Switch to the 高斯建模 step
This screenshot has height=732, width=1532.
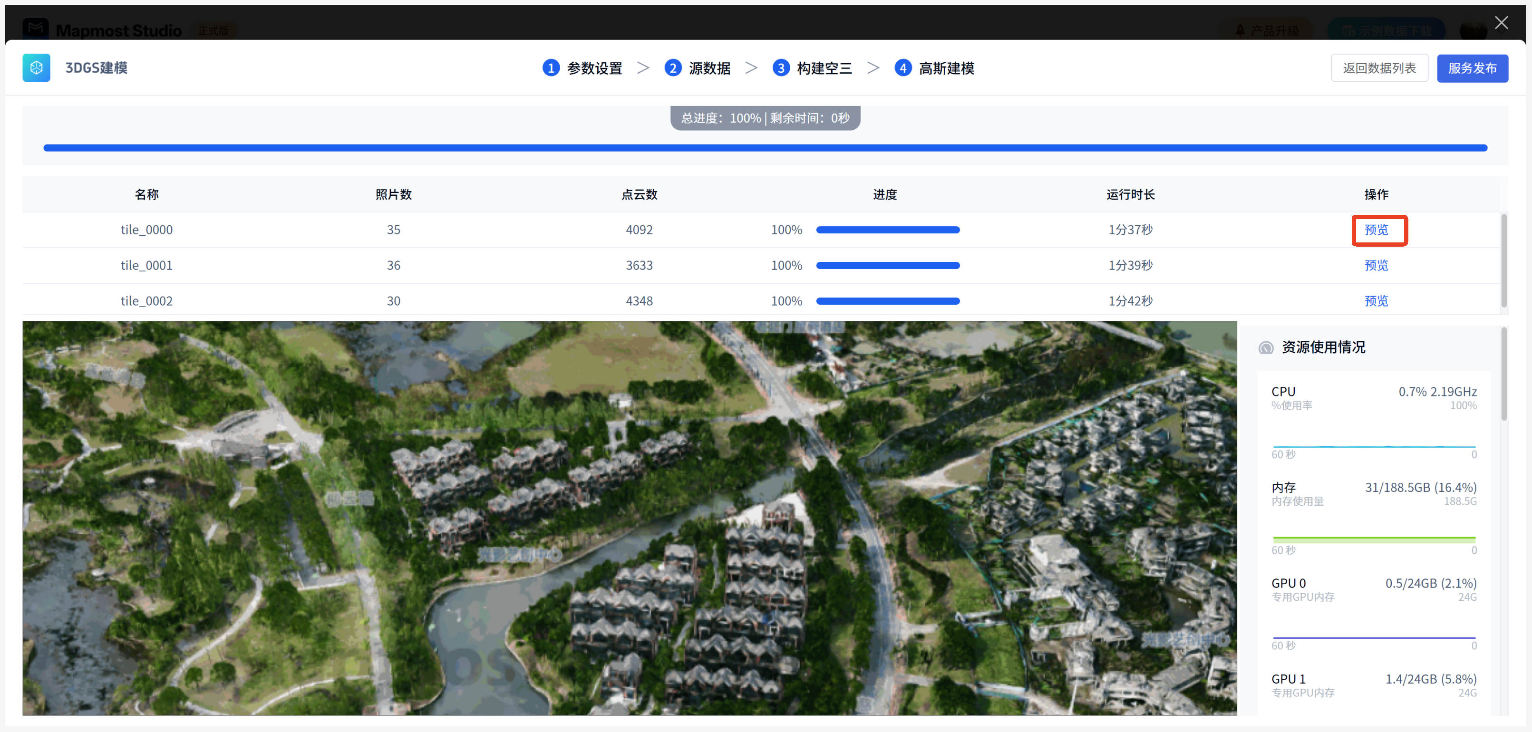pos(946,68)
